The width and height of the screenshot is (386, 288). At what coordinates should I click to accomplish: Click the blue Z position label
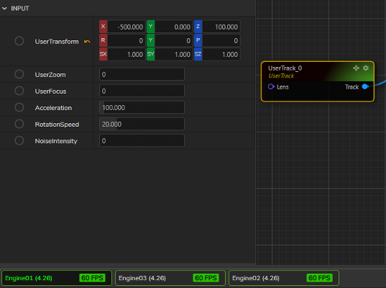point(198,27)
